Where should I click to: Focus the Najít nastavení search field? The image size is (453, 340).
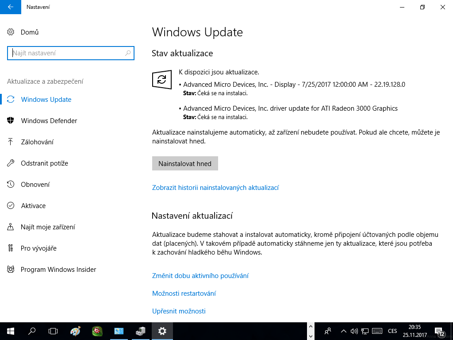pyautogui.click(x=71, y=53)
